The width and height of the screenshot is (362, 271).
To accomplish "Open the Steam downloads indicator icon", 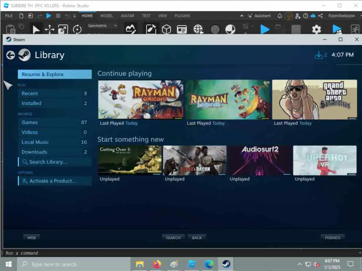I will 319,55.
